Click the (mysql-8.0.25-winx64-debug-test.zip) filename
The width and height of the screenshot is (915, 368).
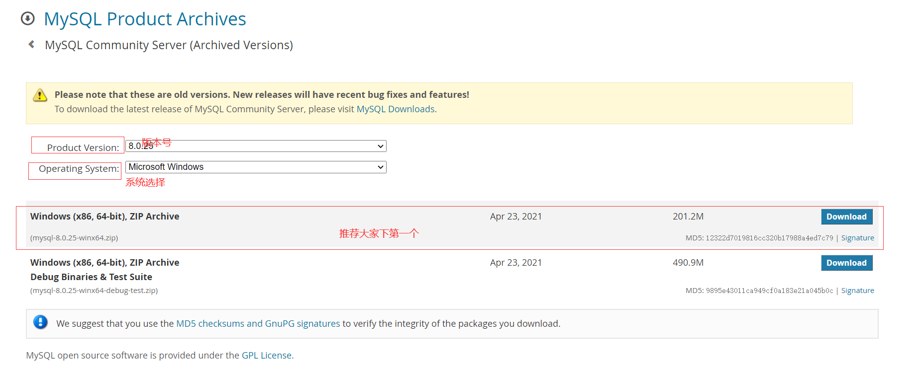coord(94,291)
